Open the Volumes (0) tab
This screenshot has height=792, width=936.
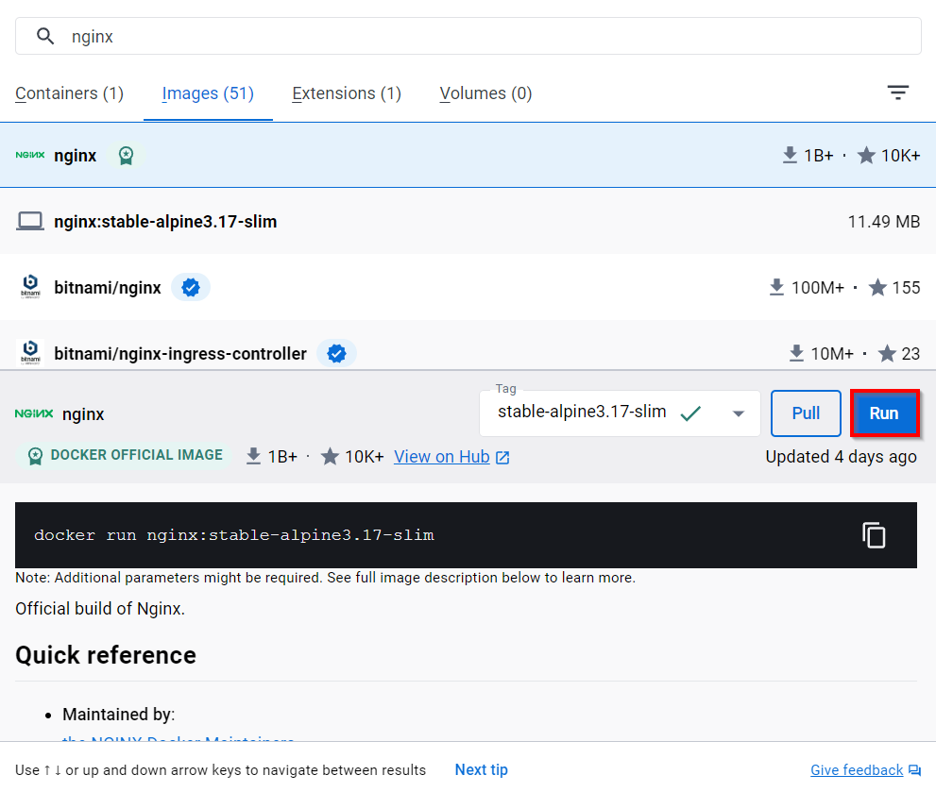(485, 93)
